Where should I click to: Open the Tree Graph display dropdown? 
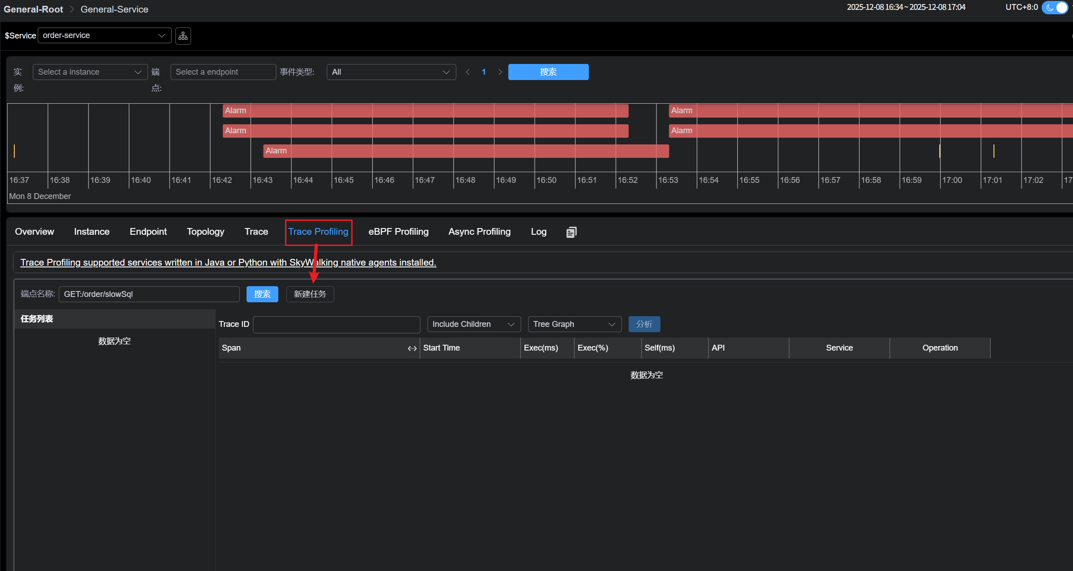[574, 324]
